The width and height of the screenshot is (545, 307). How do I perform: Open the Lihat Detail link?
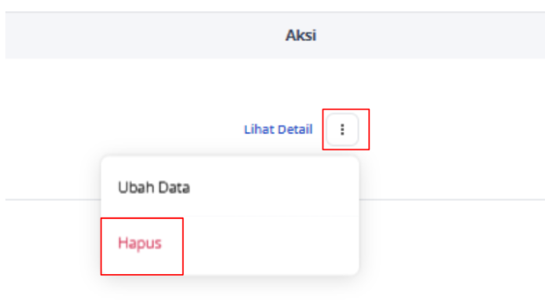[278, 130]
